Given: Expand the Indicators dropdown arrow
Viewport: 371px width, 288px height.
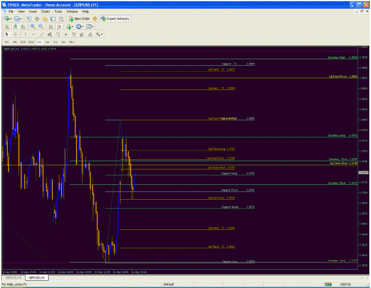Looking at the screenshot, I should point(72,27).
